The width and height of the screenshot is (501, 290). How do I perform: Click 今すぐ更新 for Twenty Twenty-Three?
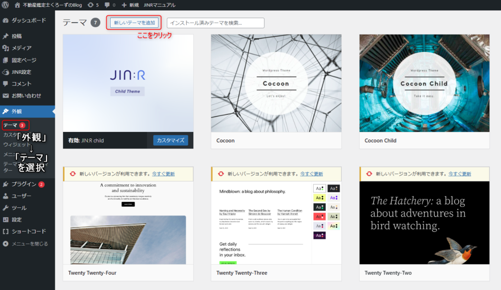pyautogui.click(x=312, y=174)
